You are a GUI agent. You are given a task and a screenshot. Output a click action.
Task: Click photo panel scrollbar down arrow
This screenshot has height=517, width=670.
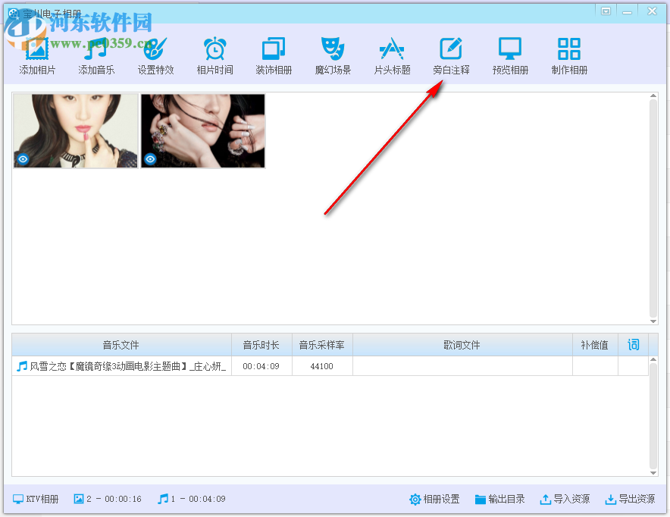coord(653,321)
